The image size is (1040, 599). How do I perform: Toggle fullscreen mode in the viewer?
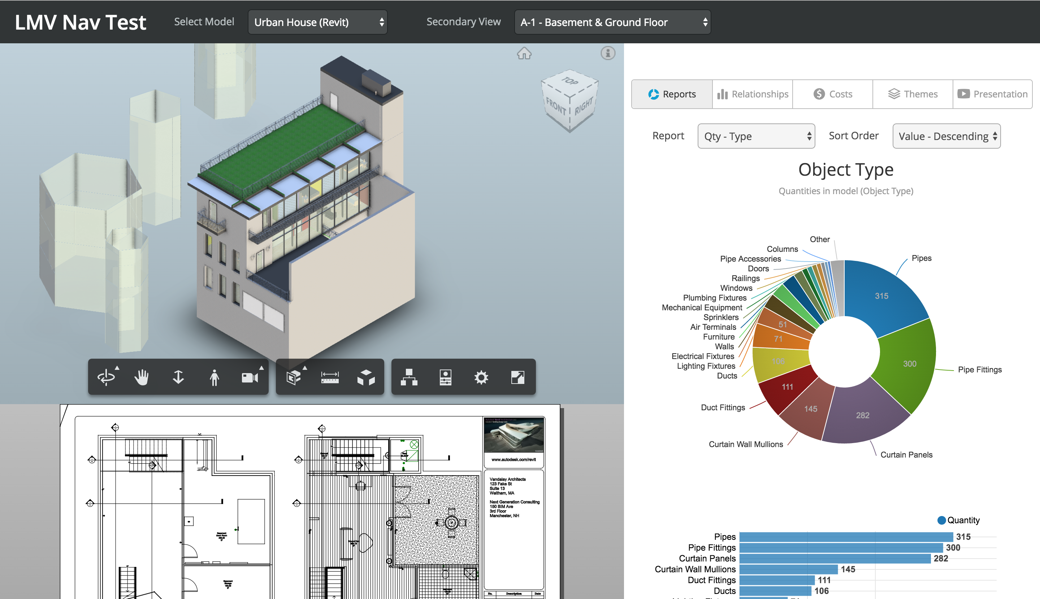point(517,377)
